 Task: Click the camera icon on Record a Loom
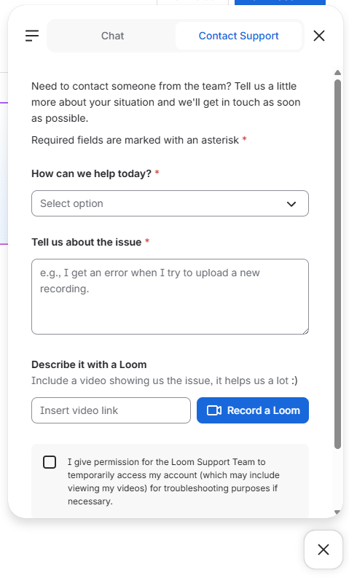213,410
